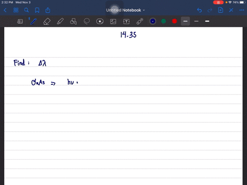
Task: Open the Elements star tool
Action: pos(100,22)
